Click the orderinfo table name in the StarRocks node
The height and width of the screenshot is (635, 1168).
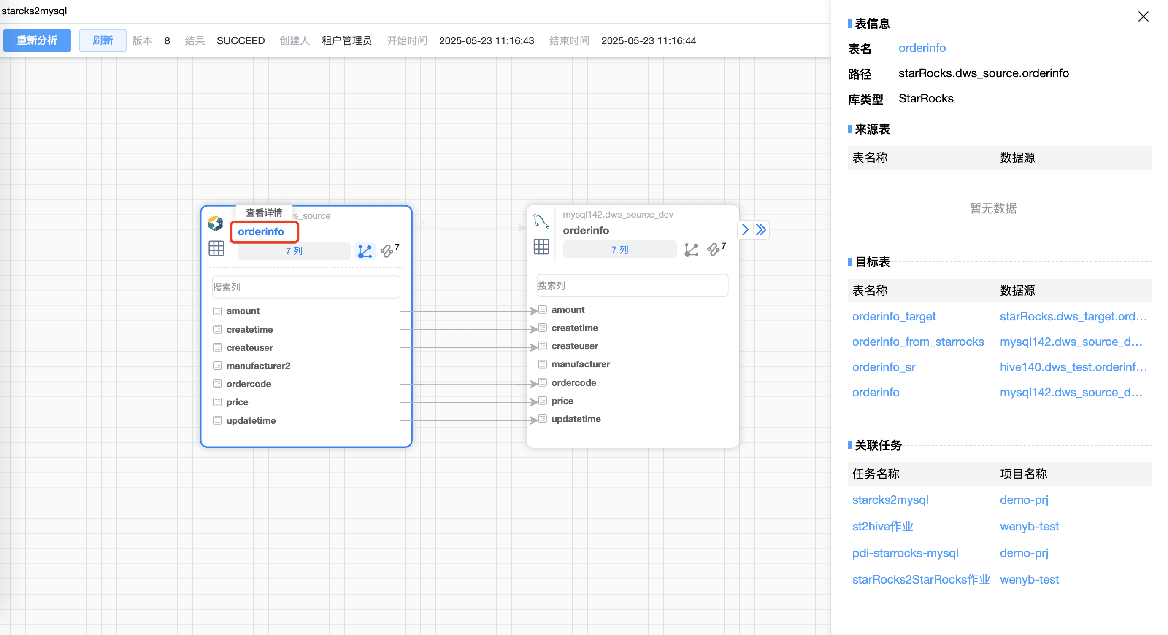[x=261, y=232]
